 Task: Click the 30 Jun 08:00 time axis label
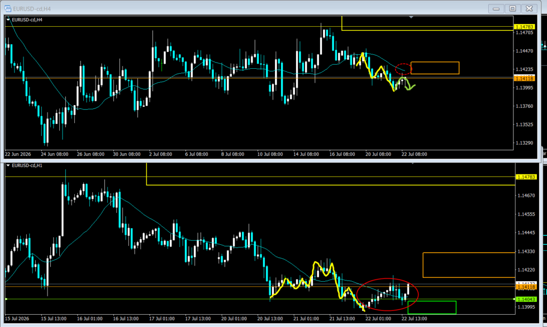(127, 154)
